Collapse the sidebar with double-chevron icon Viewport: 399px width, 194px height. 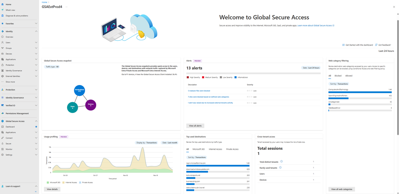coord(36,192)
